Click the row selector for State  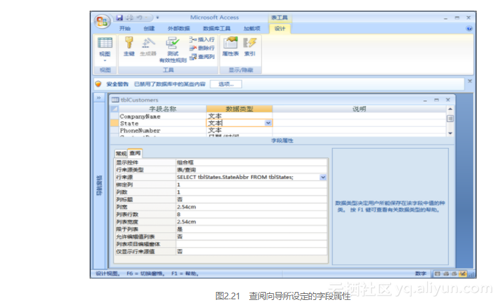(x=114, y=123)
